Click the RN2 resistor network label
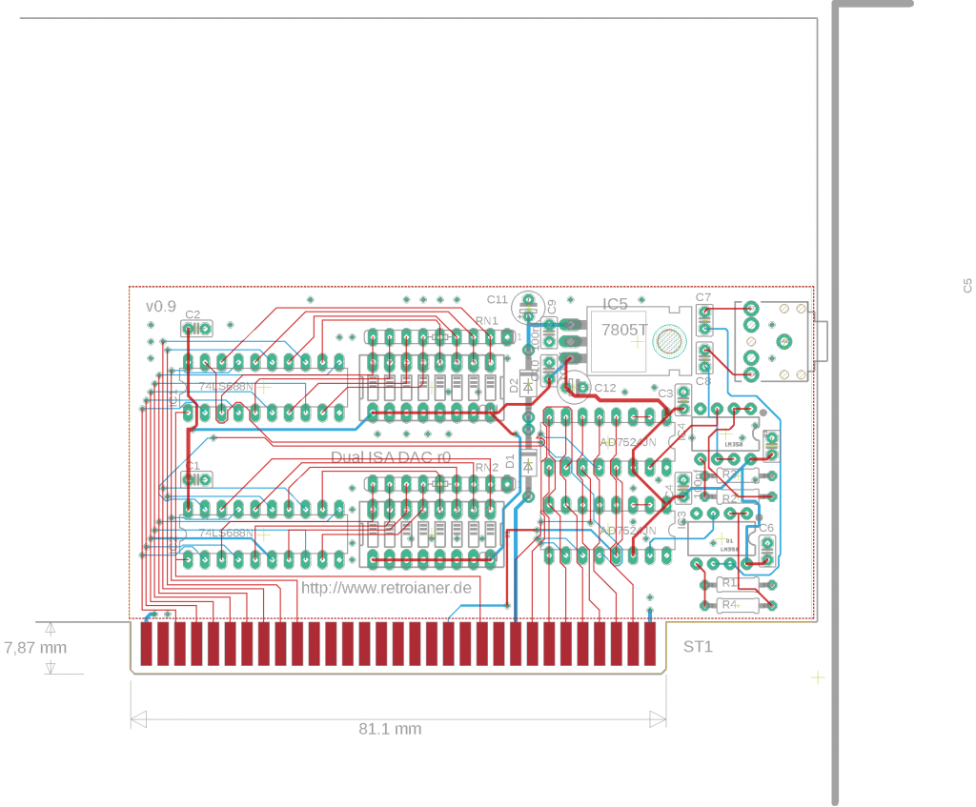 click(x=487, y=468)
